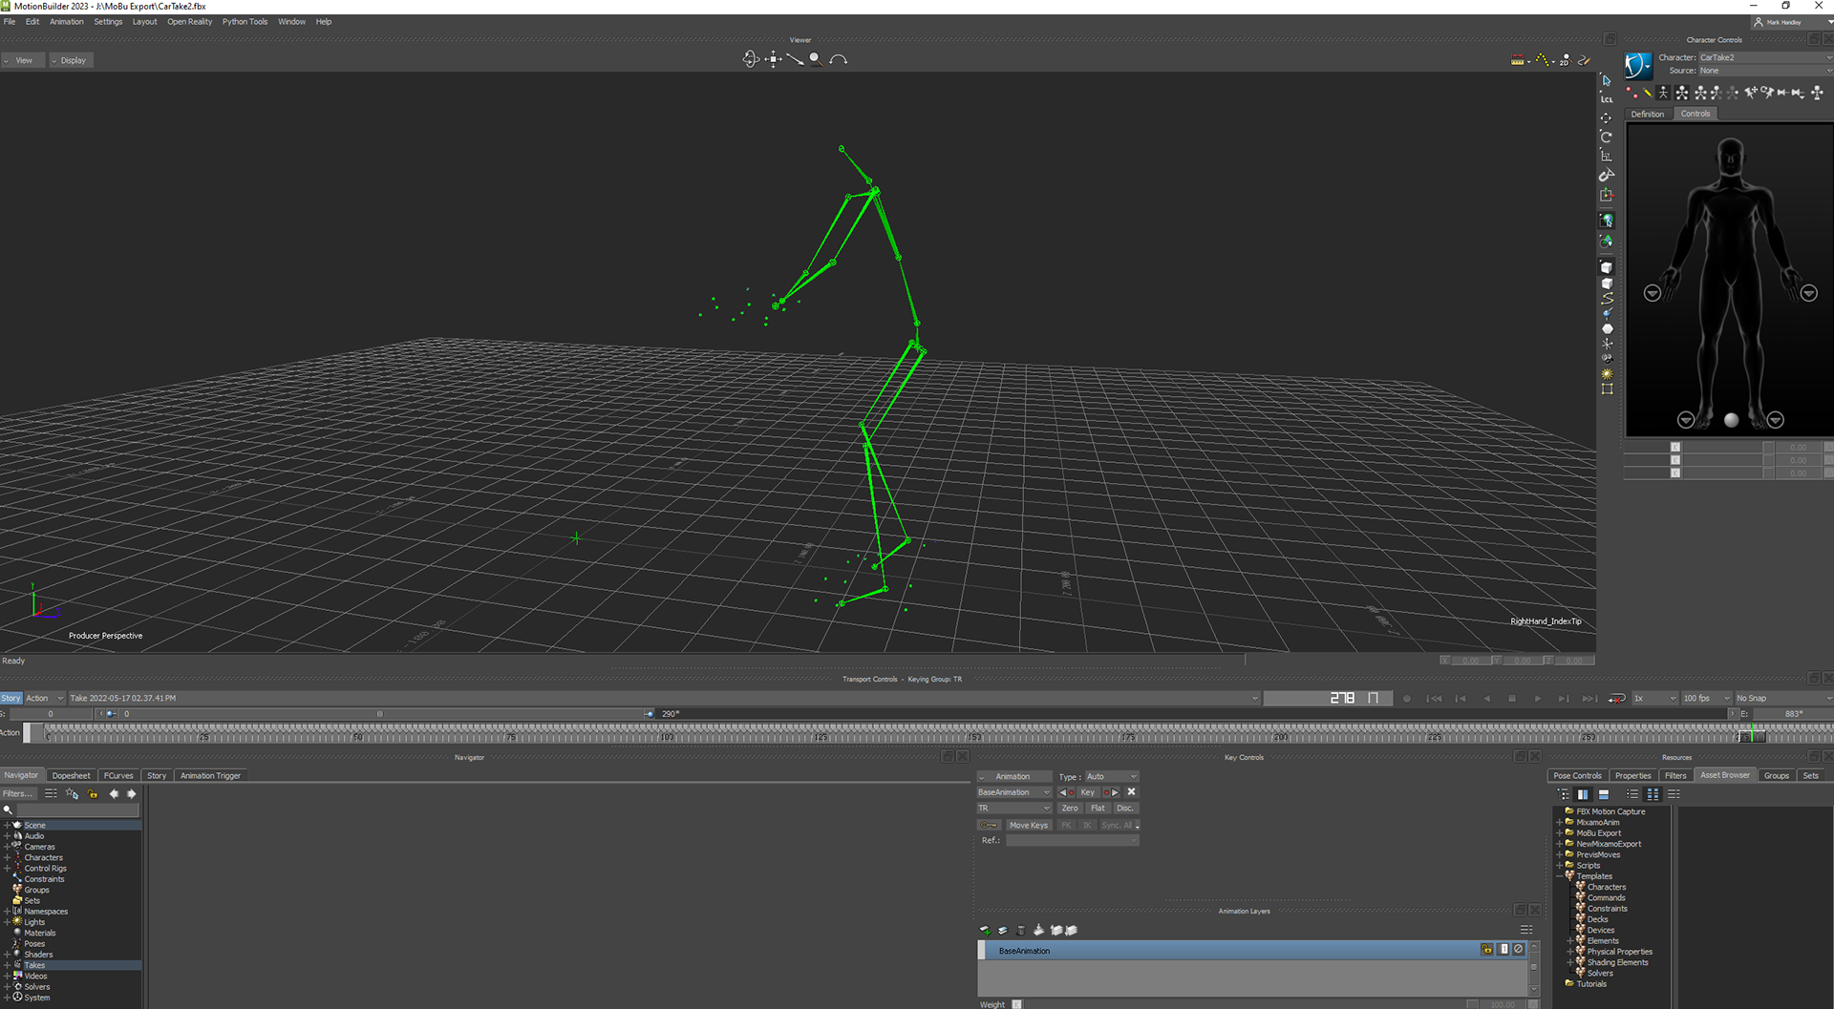
Task: Click the Select arrow tool in viewer toolbar
Action: [1607, 80]
